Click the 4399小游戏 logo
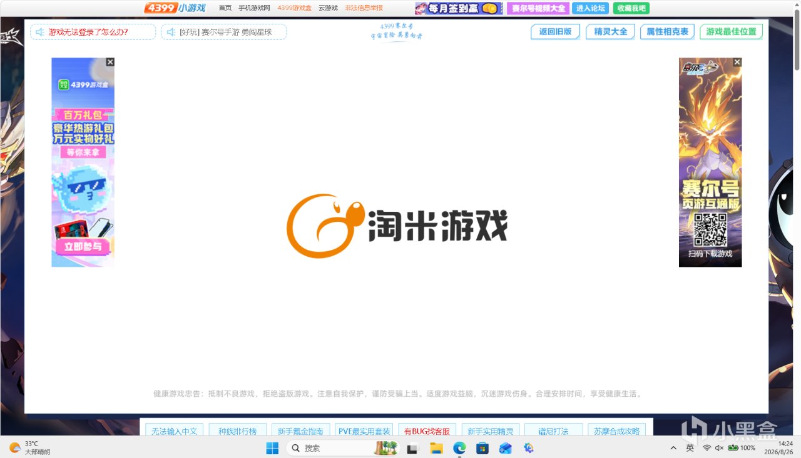The width and height of the screenshot is (801, 458). pos(175,7)
